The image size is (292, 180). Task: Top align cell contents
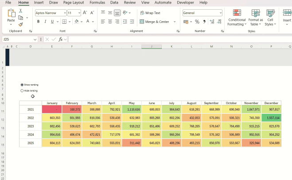tap(103, 13)
